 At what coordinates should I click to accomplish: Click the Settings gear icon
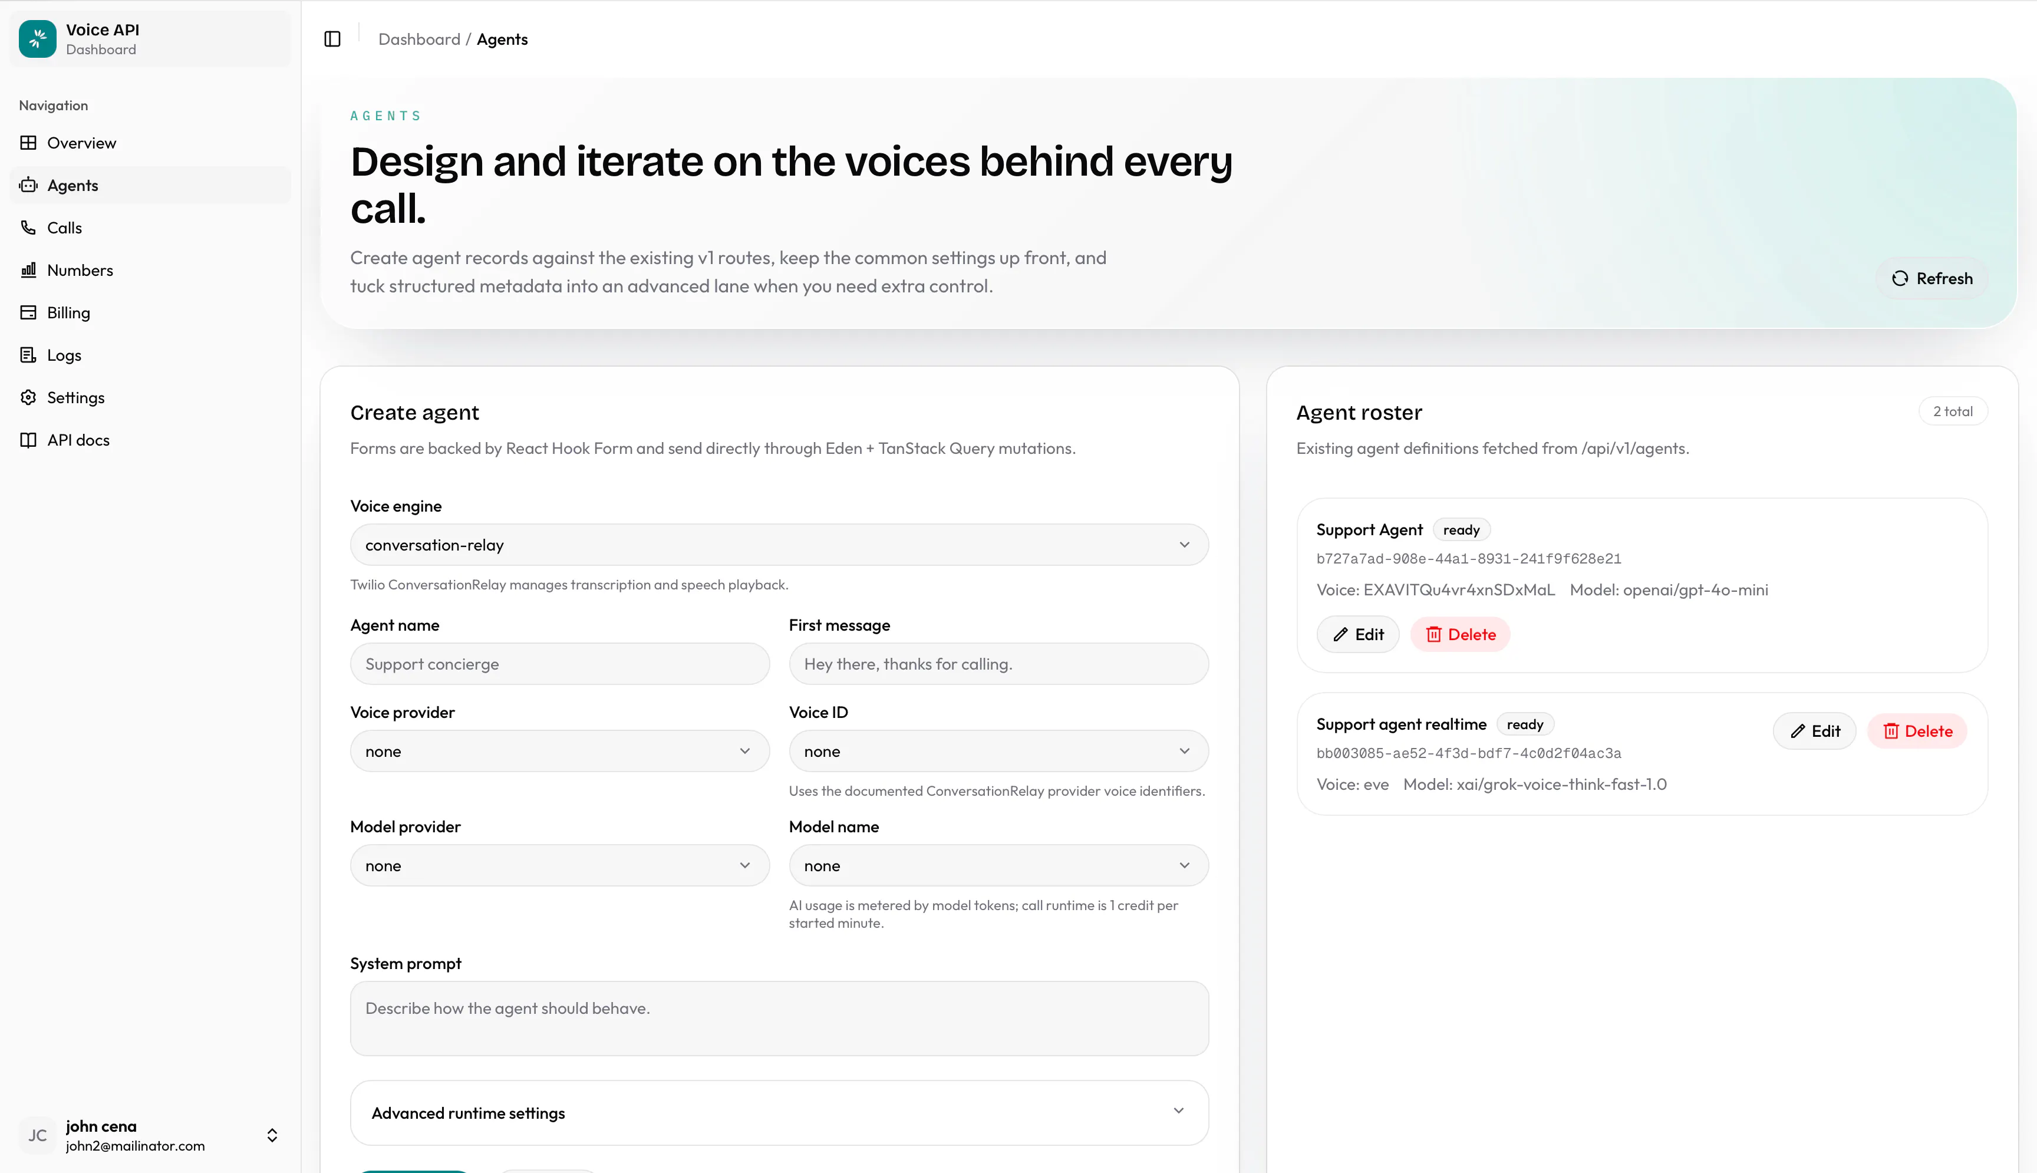(28, 397)
